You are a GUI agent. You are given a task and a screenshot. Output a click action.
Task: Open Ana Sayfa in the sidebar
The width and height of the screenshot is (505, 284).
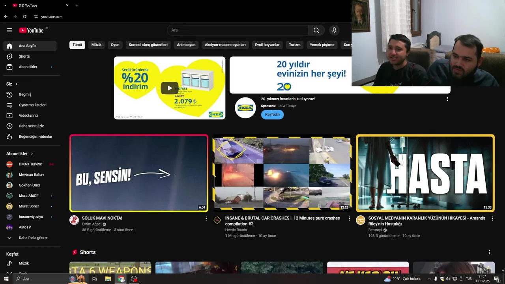click(x=30, y=46)
